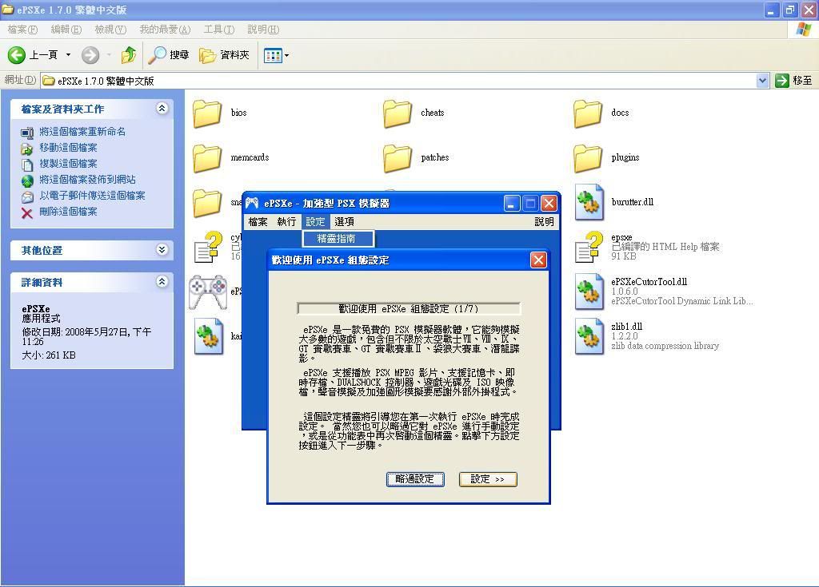Open Explorer 我的最愛(A) menu
The width and height of the screenshot is (819, 587).
(165, 30)
